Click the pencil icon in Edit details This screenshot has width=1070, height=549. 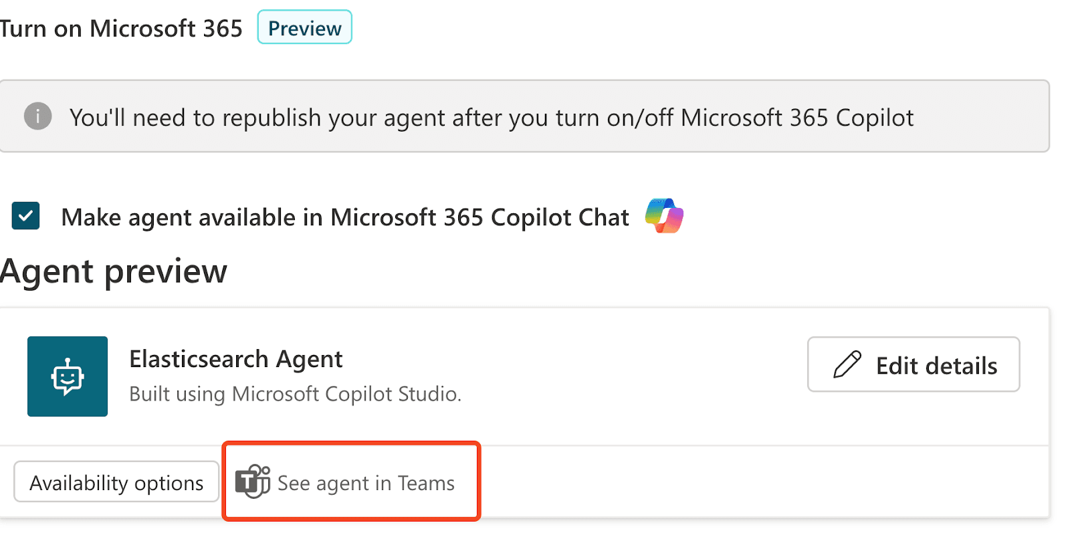[847, 364]
